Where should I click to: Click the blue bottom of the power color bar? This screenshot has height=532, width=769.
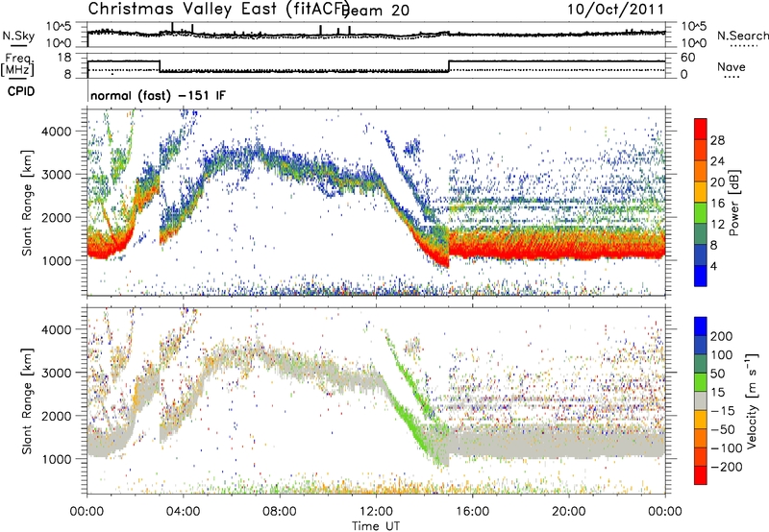pyautogui.click(x=701, y=277)
